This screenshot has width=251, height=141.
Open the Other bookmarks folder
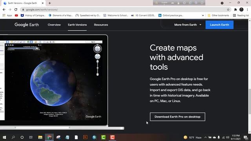pyautogui.click(x=218, y=15)
